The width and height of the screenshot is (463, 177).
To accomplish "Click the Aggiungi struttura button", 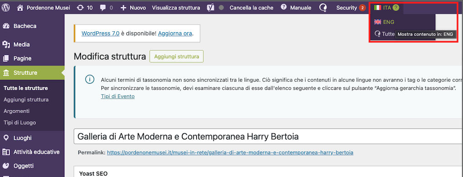I will tap(177, 56).
